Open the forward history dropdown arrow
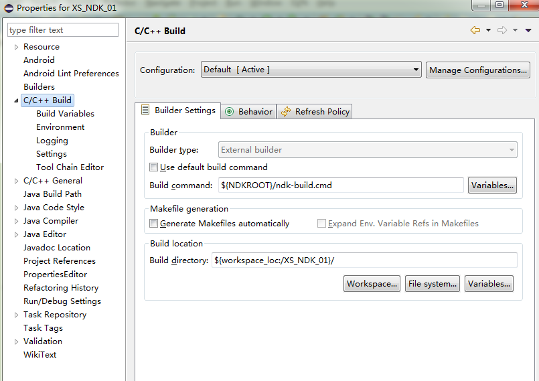Image resolution: width=539 pixels, height=381 pixels. [515, 30]
